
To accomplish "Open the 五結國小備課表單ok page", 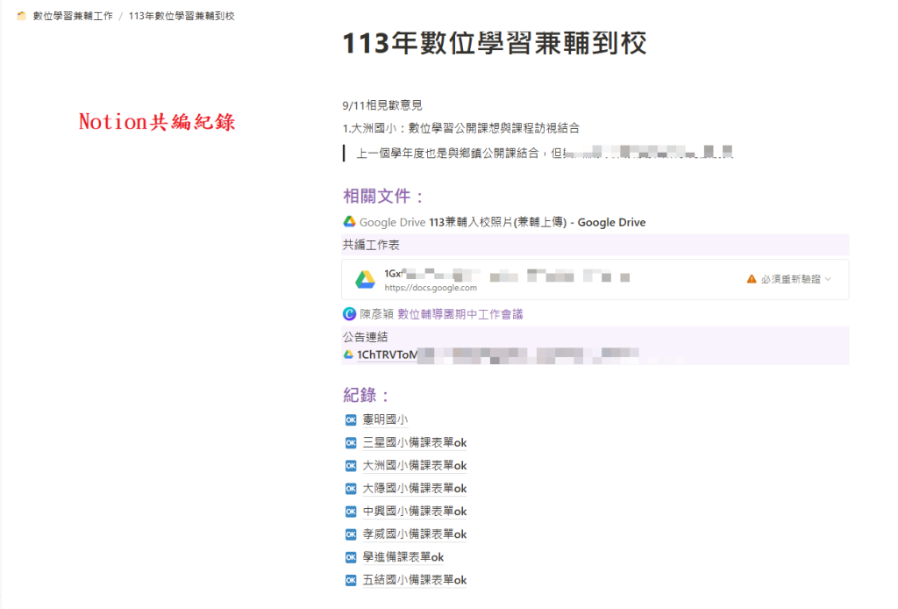I will click(414, 580).
